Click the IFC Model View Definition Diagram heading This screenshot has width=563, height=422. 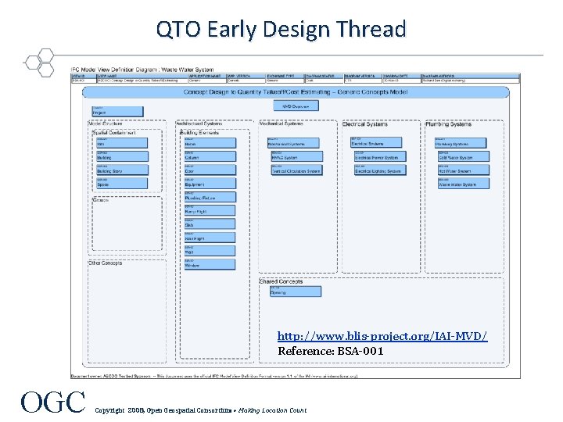click(142, 70)
